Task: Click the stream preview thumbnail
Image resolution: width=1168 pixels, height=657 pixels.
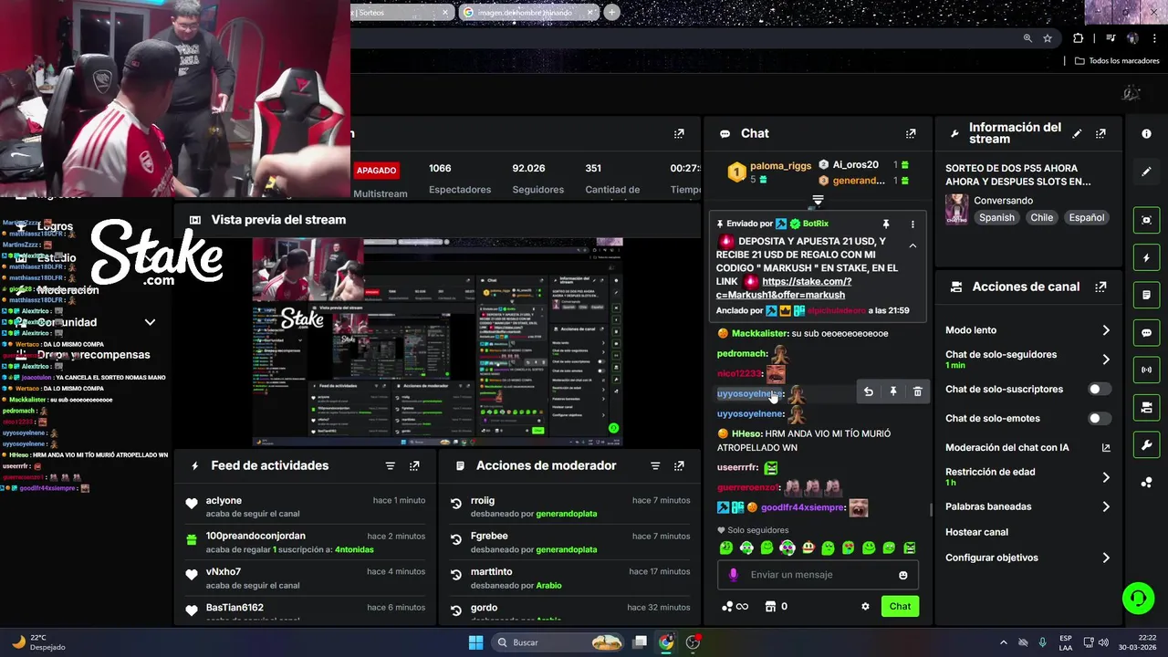Action: pos(438,342)
